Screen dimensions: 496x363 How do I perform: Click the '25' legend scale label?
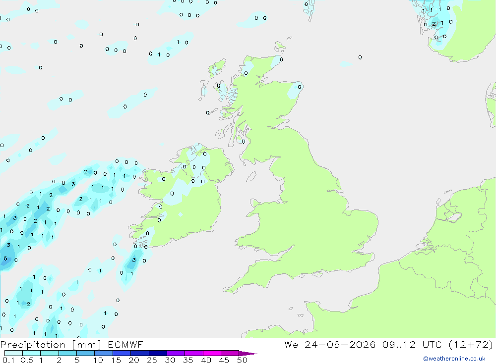click(x=152, y=360)
